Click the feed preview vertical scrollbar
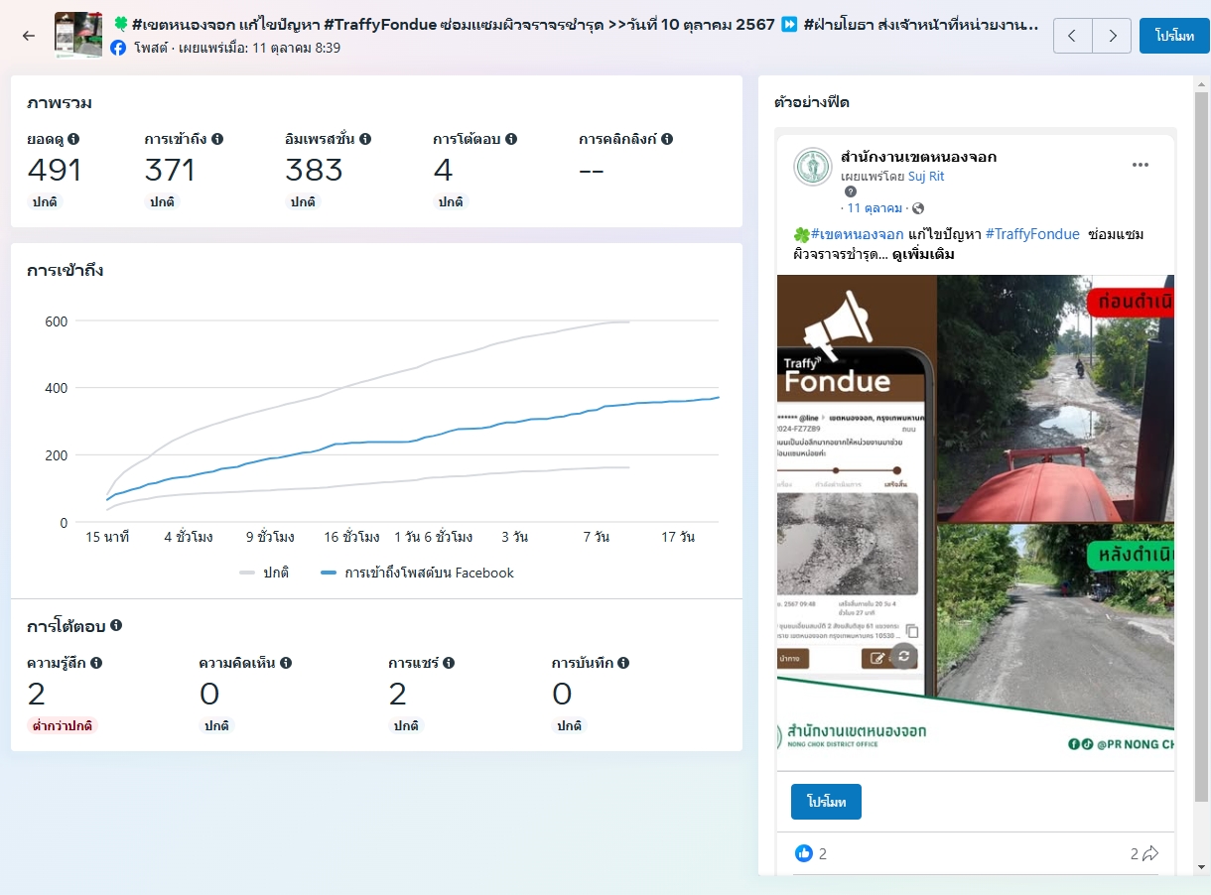The image size is (1211, 895). pyautogui.click(x=1201, y=447)
